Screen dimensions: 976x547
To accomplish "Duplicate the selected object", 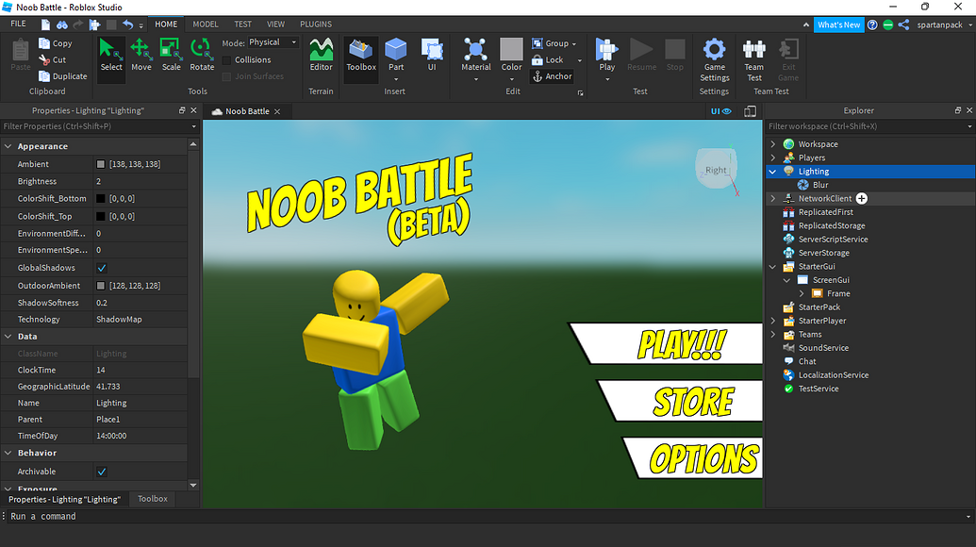I will (x=63, y=76).
